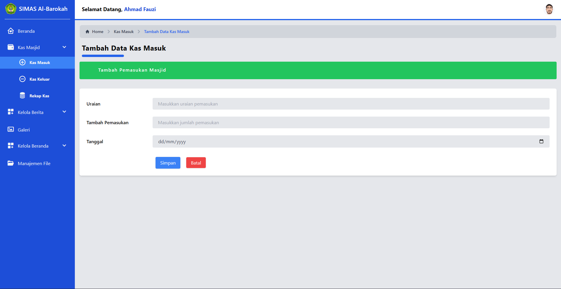Focus the Tambah Pemasukan amount field
This screenshot has height=289, width=561.
(x=351, y=122)
